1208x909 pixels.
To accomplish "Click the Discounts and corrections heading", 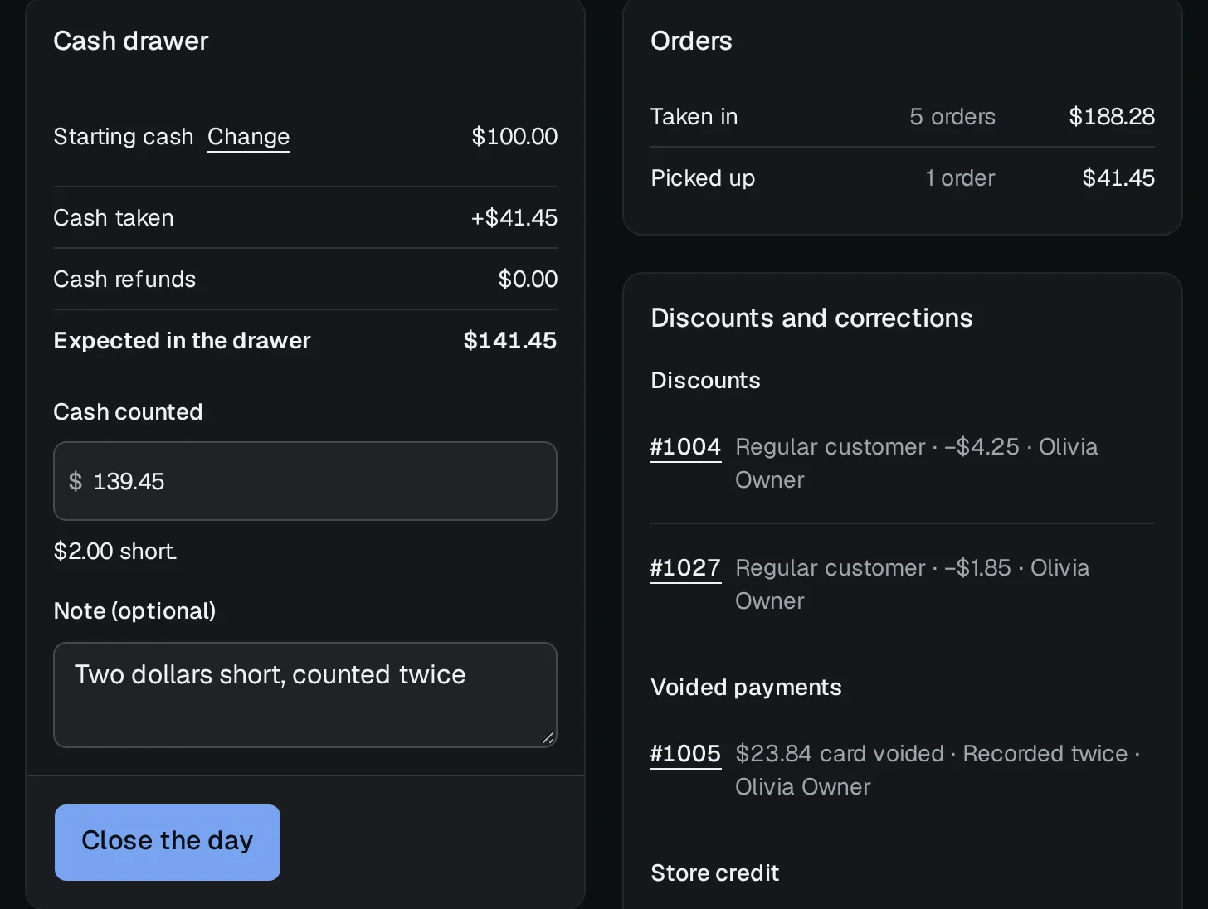I will (811, 318).
